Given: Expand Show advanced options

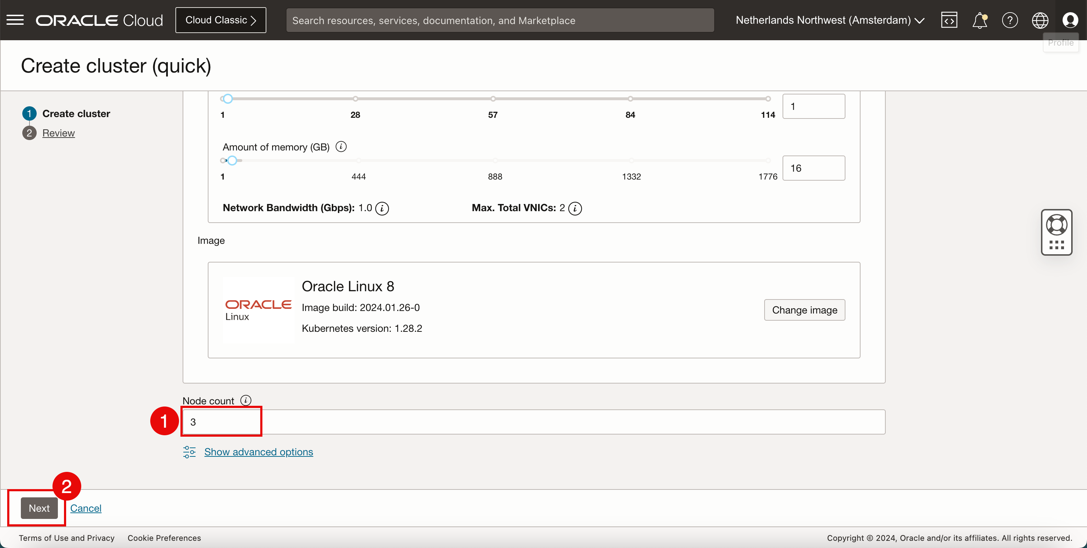Looking at the screenshot, I should [x=258, y=452].
